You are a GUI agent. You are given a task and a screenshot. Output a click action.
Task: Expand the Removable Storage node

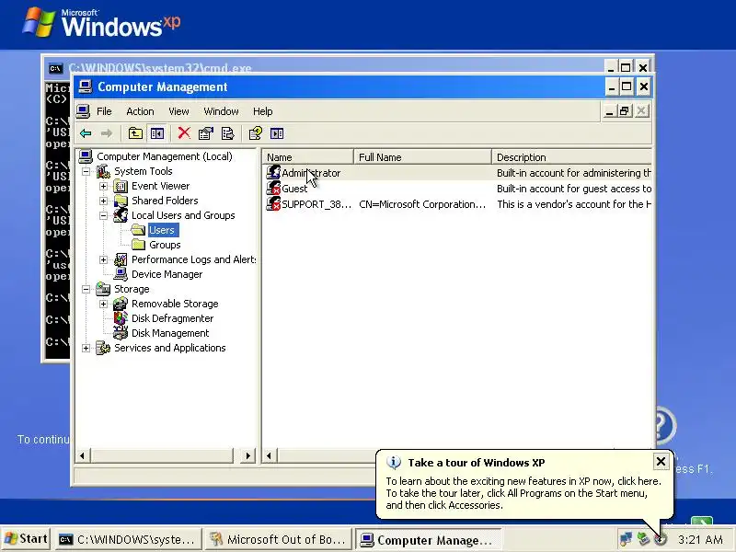103,304
